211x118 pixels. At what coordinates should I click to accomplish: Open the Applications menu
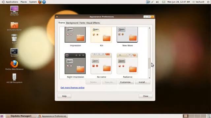click(12, 2)
